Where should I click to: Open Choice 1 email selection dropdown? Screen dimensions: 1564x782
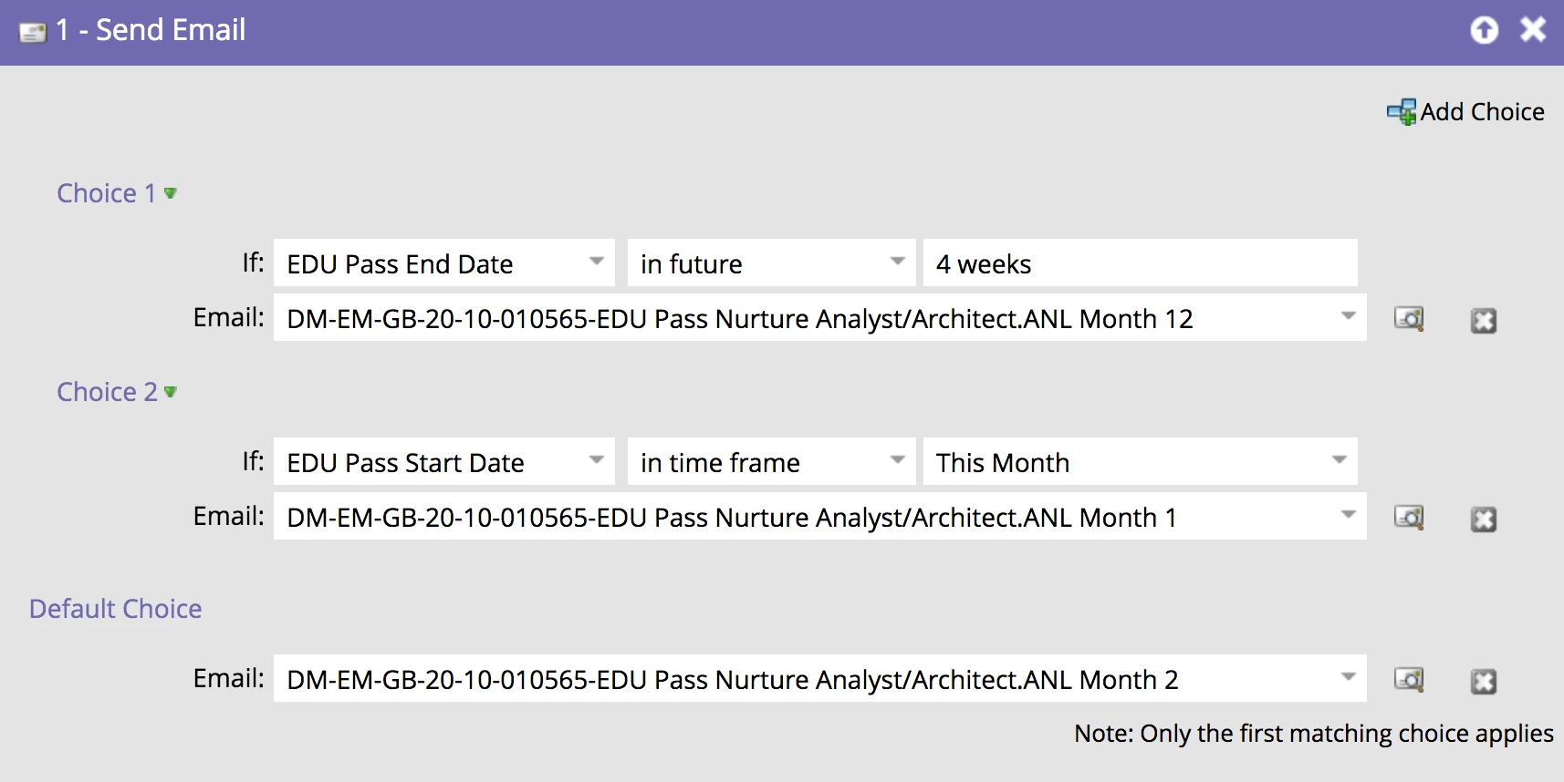[1347, 317]
